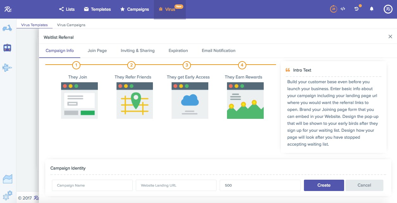Select the airplane icon in the sidebar
Screen dimensions: 397x203
pyautogui.click(x=7, y=67)
